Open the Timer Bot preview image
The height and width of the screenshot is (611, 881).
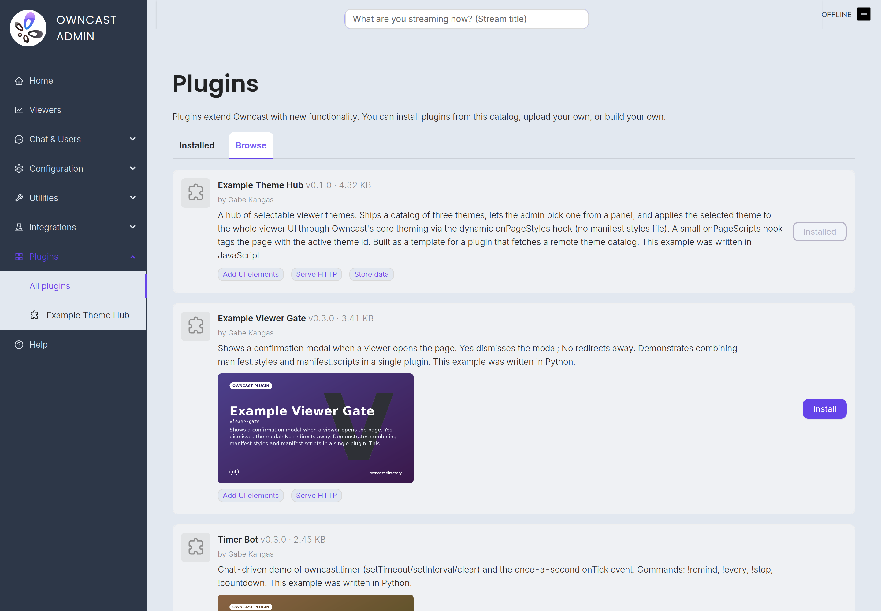[315, 603]
